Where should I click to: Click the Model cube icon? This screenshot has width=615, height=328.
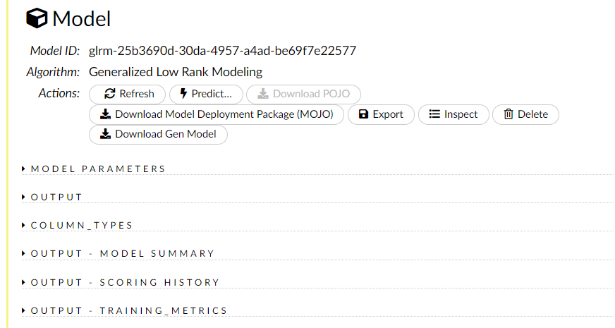[x=37, y=19]
